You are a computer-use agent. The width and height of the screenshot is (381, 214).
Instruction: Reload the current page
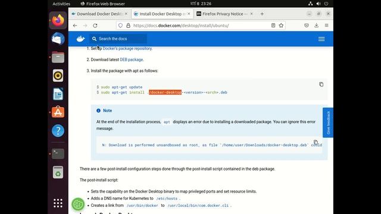pos(95,26)
